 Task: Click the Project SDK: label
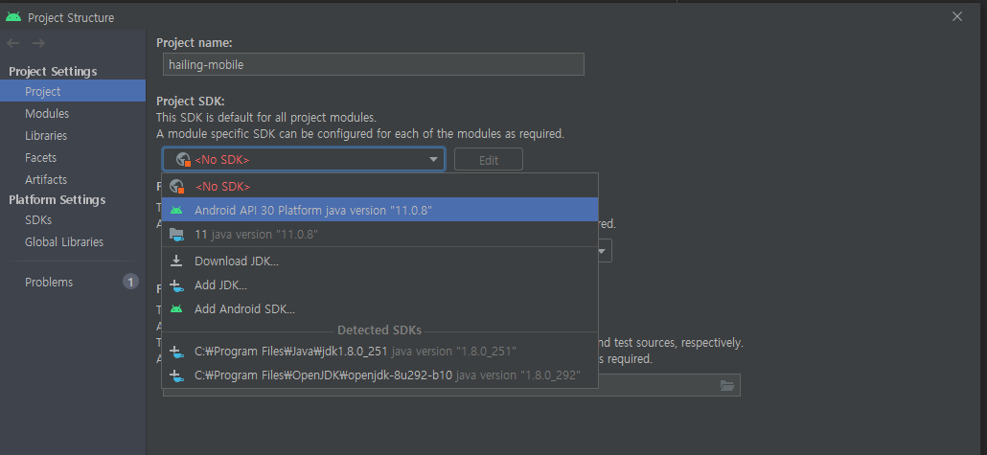click(190, 101)
